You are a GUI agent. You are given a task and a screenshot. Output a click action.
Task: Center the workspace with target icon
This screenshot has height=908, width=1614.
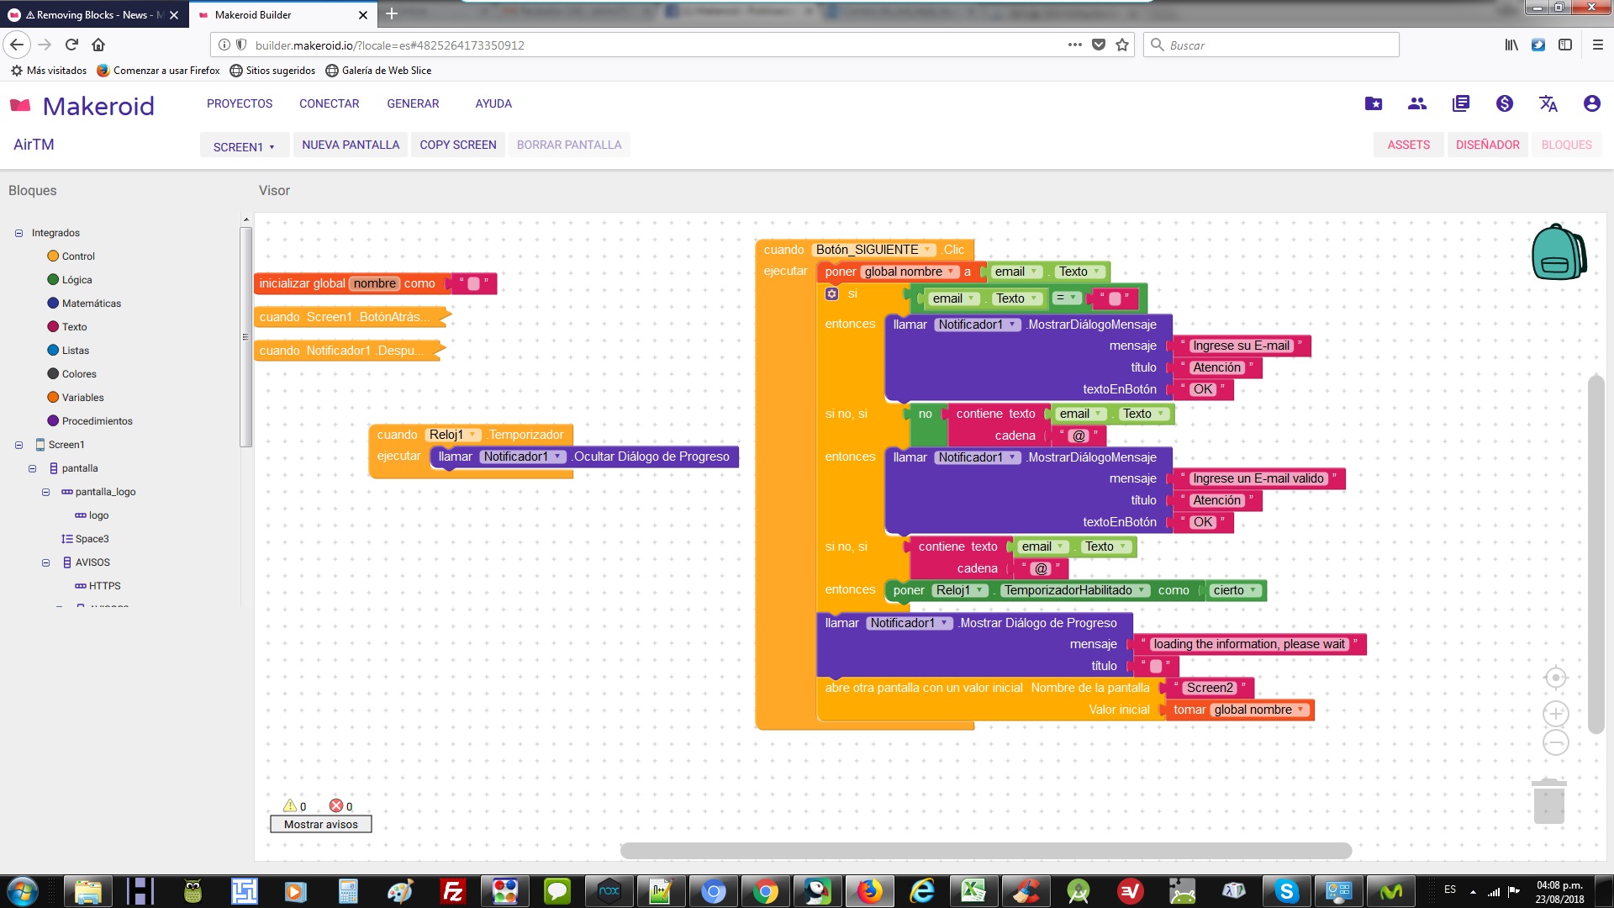coord(1555,678)
